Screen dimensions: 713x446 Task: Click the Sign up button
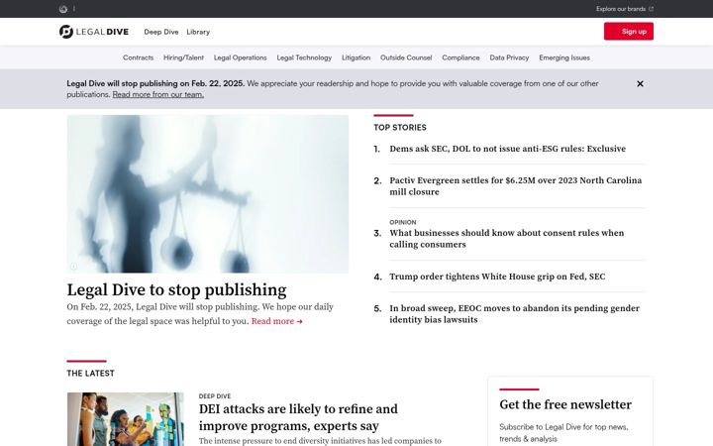tap(629, 32)
